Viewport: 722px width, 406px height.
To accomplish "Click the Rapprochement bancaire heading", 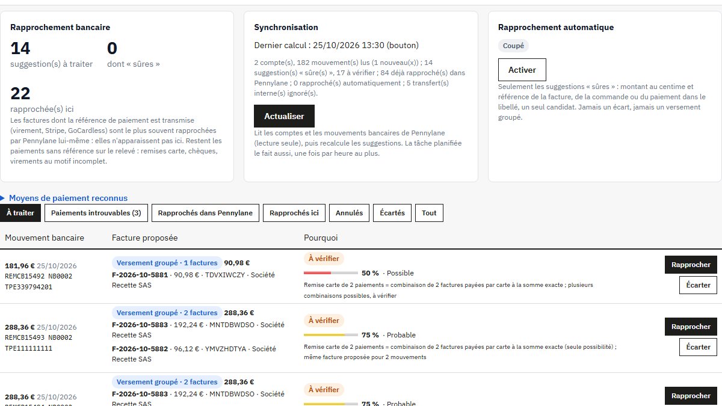I will 60,27.
